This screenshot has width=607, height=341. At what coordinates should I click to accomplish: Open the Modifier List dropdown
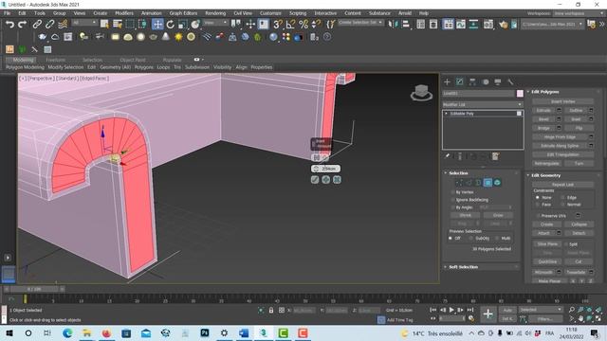(x=483, y=105)
